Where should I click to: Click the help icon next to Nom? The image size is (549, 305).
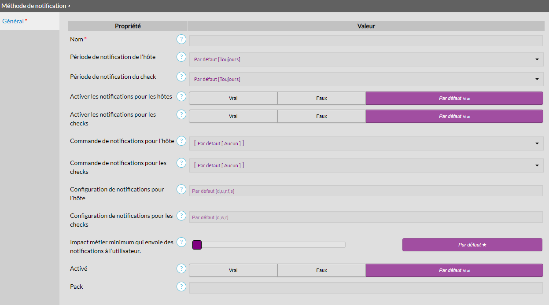pyautogui.click(x=181, y=40)
